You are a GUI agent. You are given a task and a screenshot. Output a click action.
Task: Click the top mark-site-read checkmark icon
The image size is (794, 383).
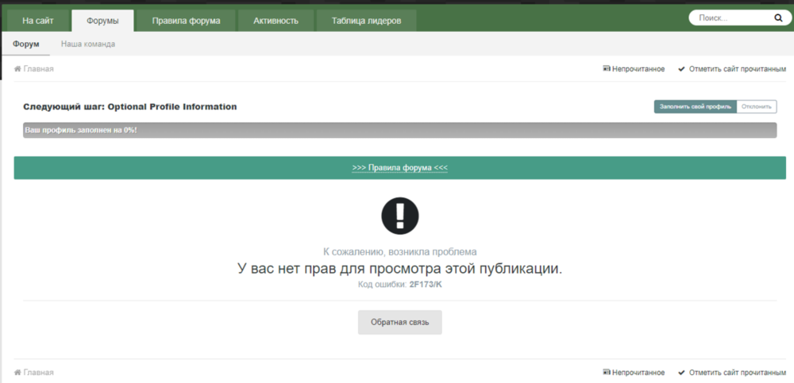(x=681, y=69)
